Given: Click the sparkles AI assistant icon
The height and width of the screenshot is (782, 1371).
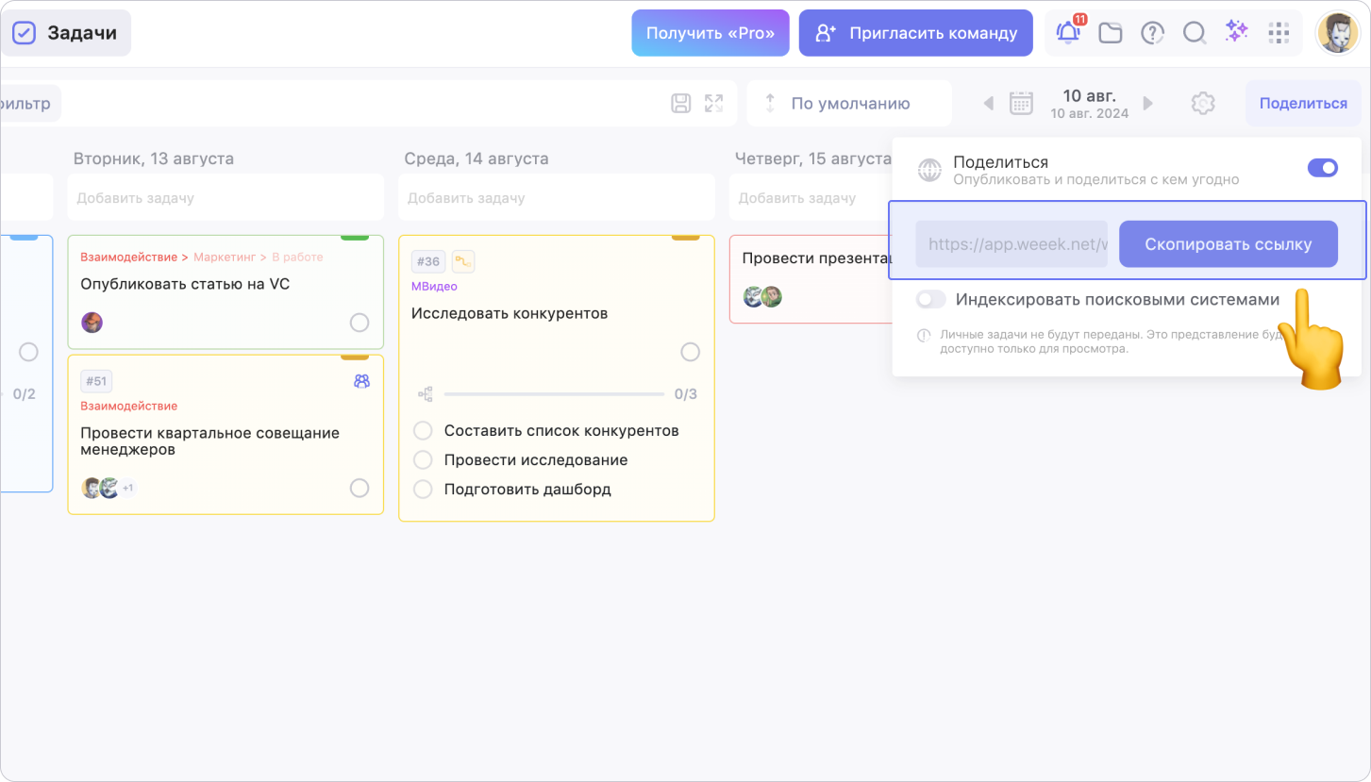Looking at the screenshot, I should click(1236, 32).
